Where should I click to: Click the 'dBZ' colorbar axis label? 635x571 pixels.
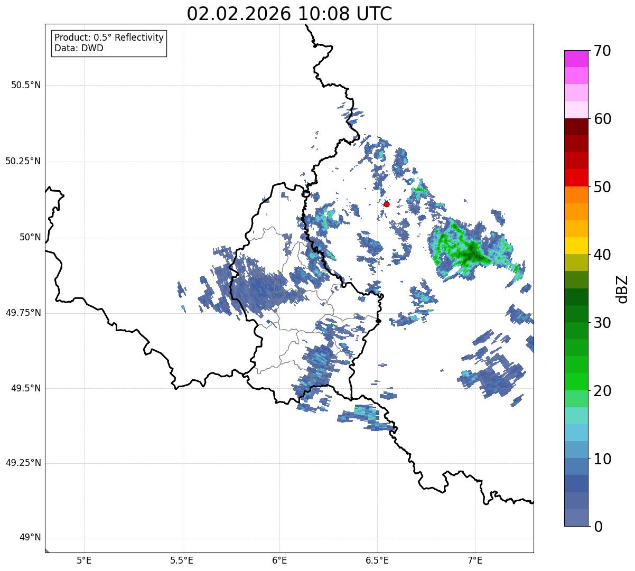coord(622,288)
